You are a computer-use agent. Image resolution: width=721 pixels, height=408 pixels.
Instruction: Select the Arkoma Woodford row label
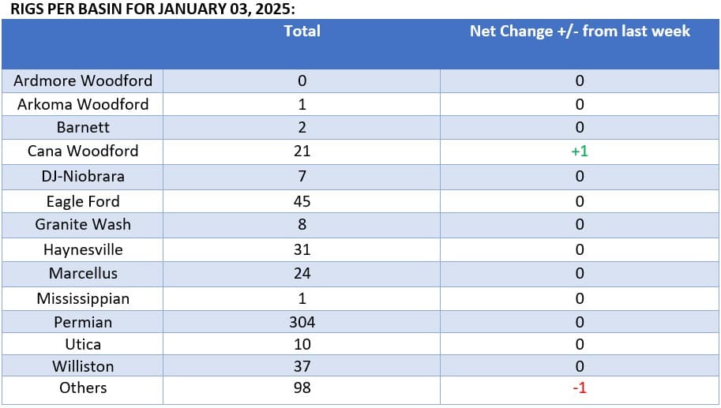[83, 104]
